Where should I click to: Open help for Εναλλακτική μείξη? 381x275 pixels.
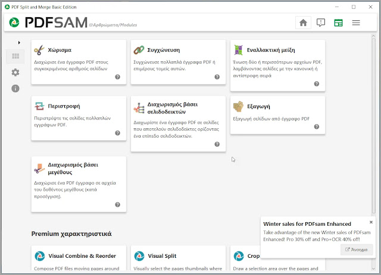coord(316,84)
